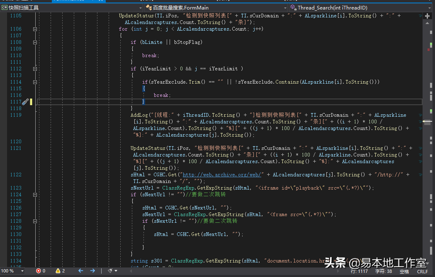
Task: Click the red error count icon
Action: (x=38, y=271)
